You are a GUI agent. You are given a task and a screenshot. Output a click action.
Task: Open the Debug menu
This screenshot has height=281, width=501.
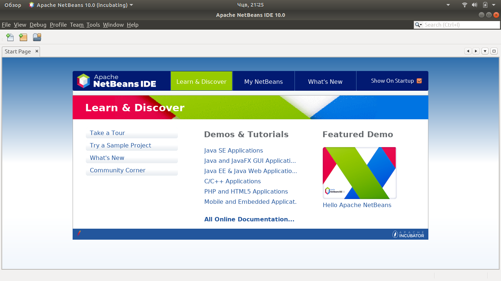pos(38,25)
